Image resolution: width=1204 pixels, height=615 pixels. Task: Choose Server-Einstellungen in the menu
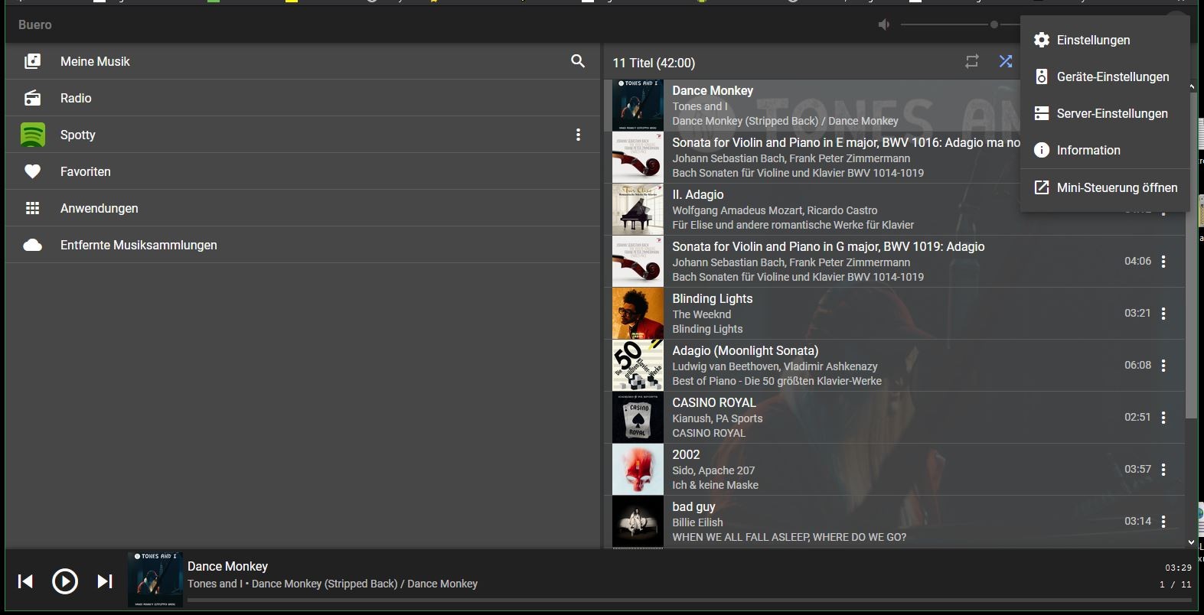1111,113
